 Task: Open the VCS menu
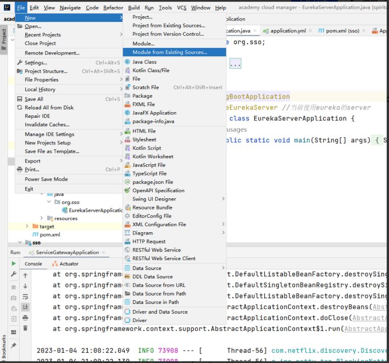point(182,8)
